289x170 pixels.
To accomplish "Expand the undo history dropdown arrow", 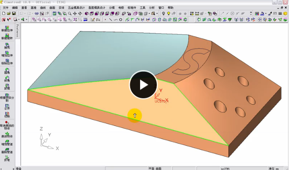I will [x=25, y=13].
